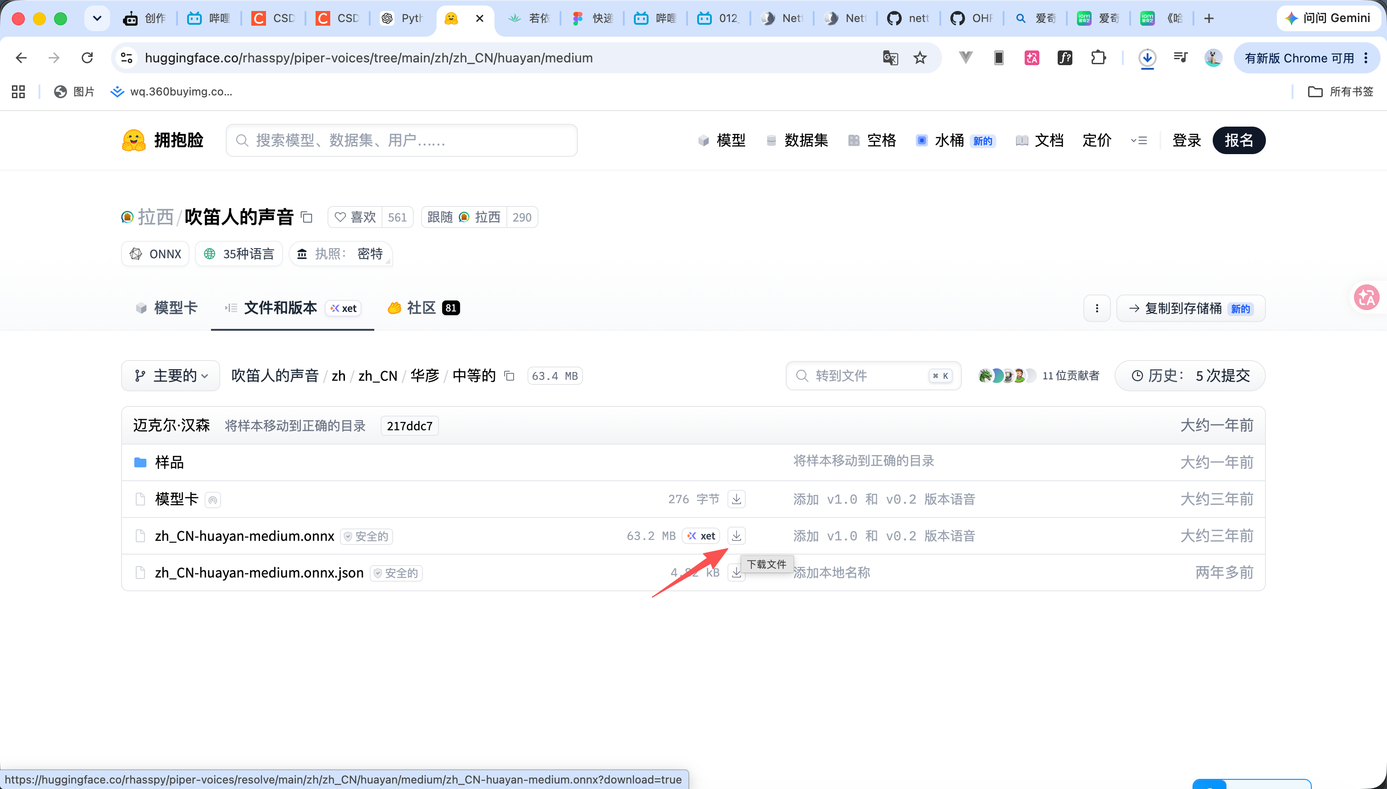Focus the 转到文件 file search field
The width and height of the screenshot is (1387, 789).
[x=873, y=376]
